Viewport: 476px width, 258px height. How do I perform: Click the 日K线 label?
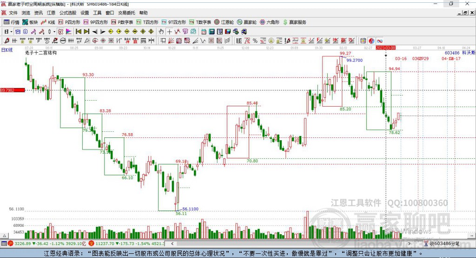click(x=7, y=50)
